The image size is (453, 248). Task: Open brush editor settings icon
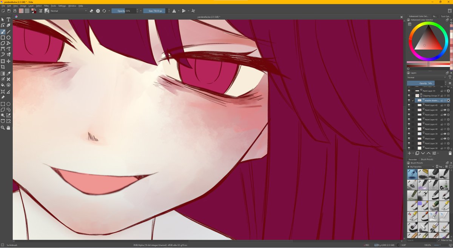click(40, 11)
